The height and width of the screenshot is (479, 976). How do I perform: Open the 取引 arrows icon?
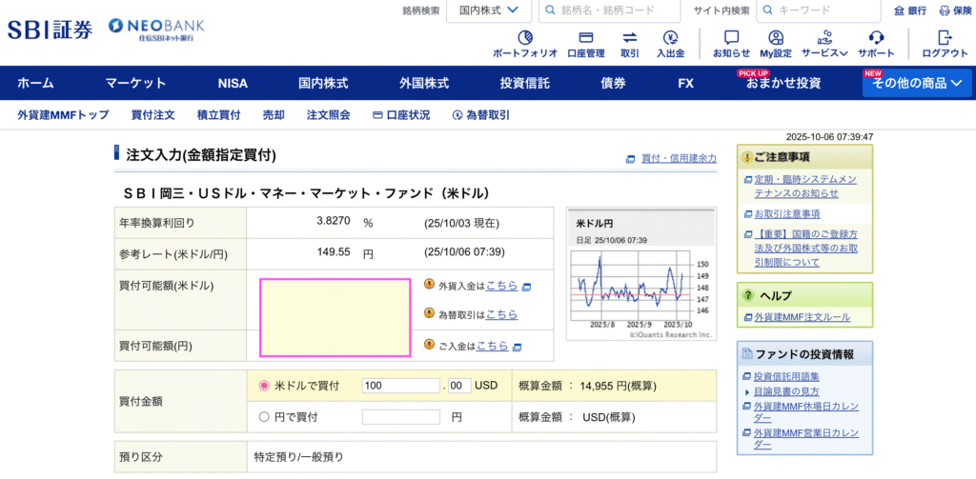(630, 38)
